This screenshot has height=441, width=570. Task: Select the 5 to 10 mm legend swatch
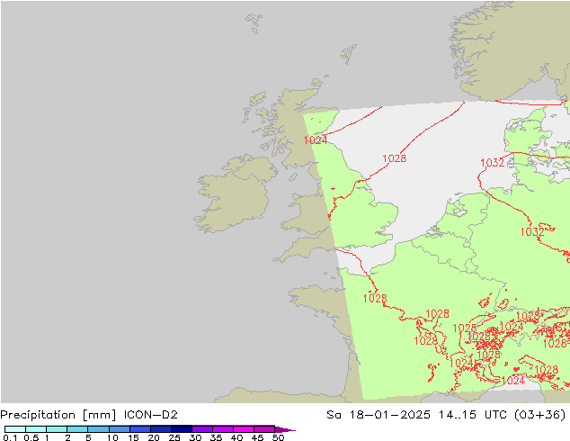(x=98, y=429)
